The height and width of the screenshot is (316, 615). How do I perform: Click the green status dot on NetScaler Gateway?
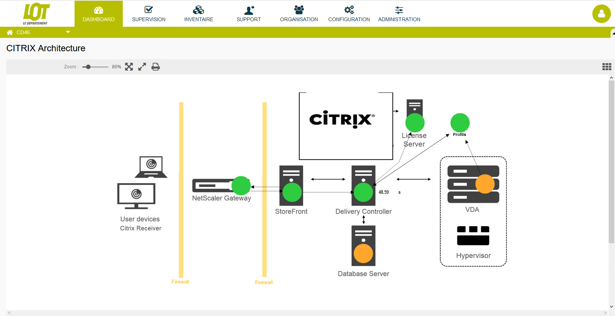pyautogui.click(x=241, y=186)
